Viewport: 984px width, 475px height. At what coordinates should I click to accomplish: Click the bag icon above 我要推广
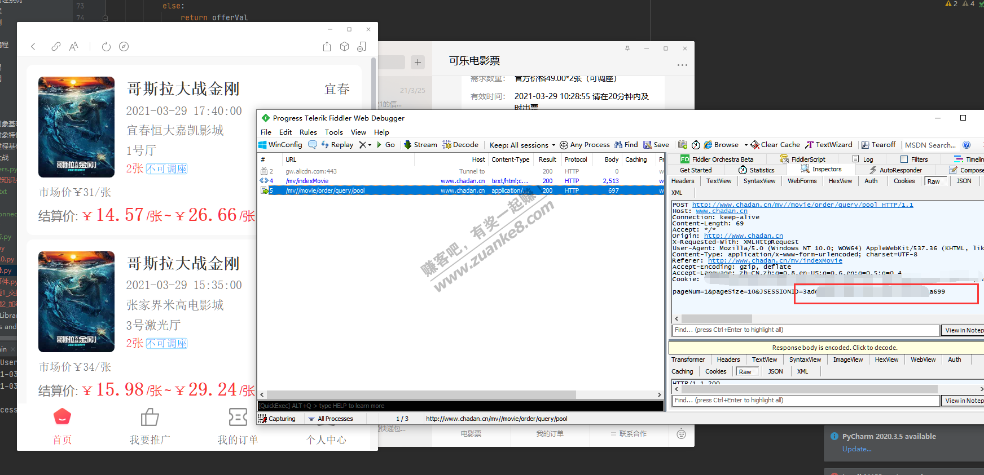[x=150, y=417]
